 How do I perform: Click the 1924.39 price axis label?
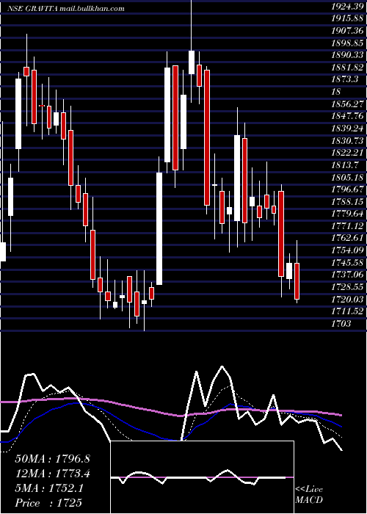point(347,6)
